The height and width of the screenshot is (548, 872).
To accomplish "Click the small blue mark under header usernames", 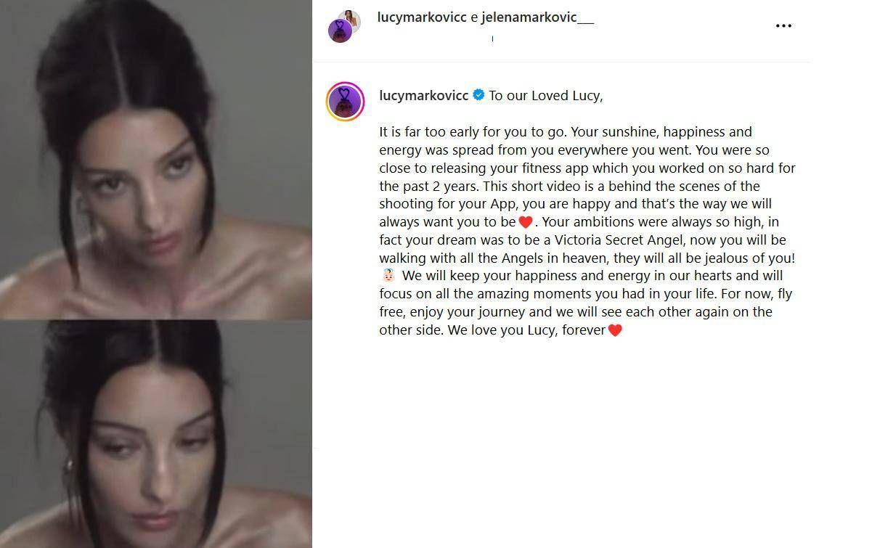I will pyautogui.click(x=492, y=38).
